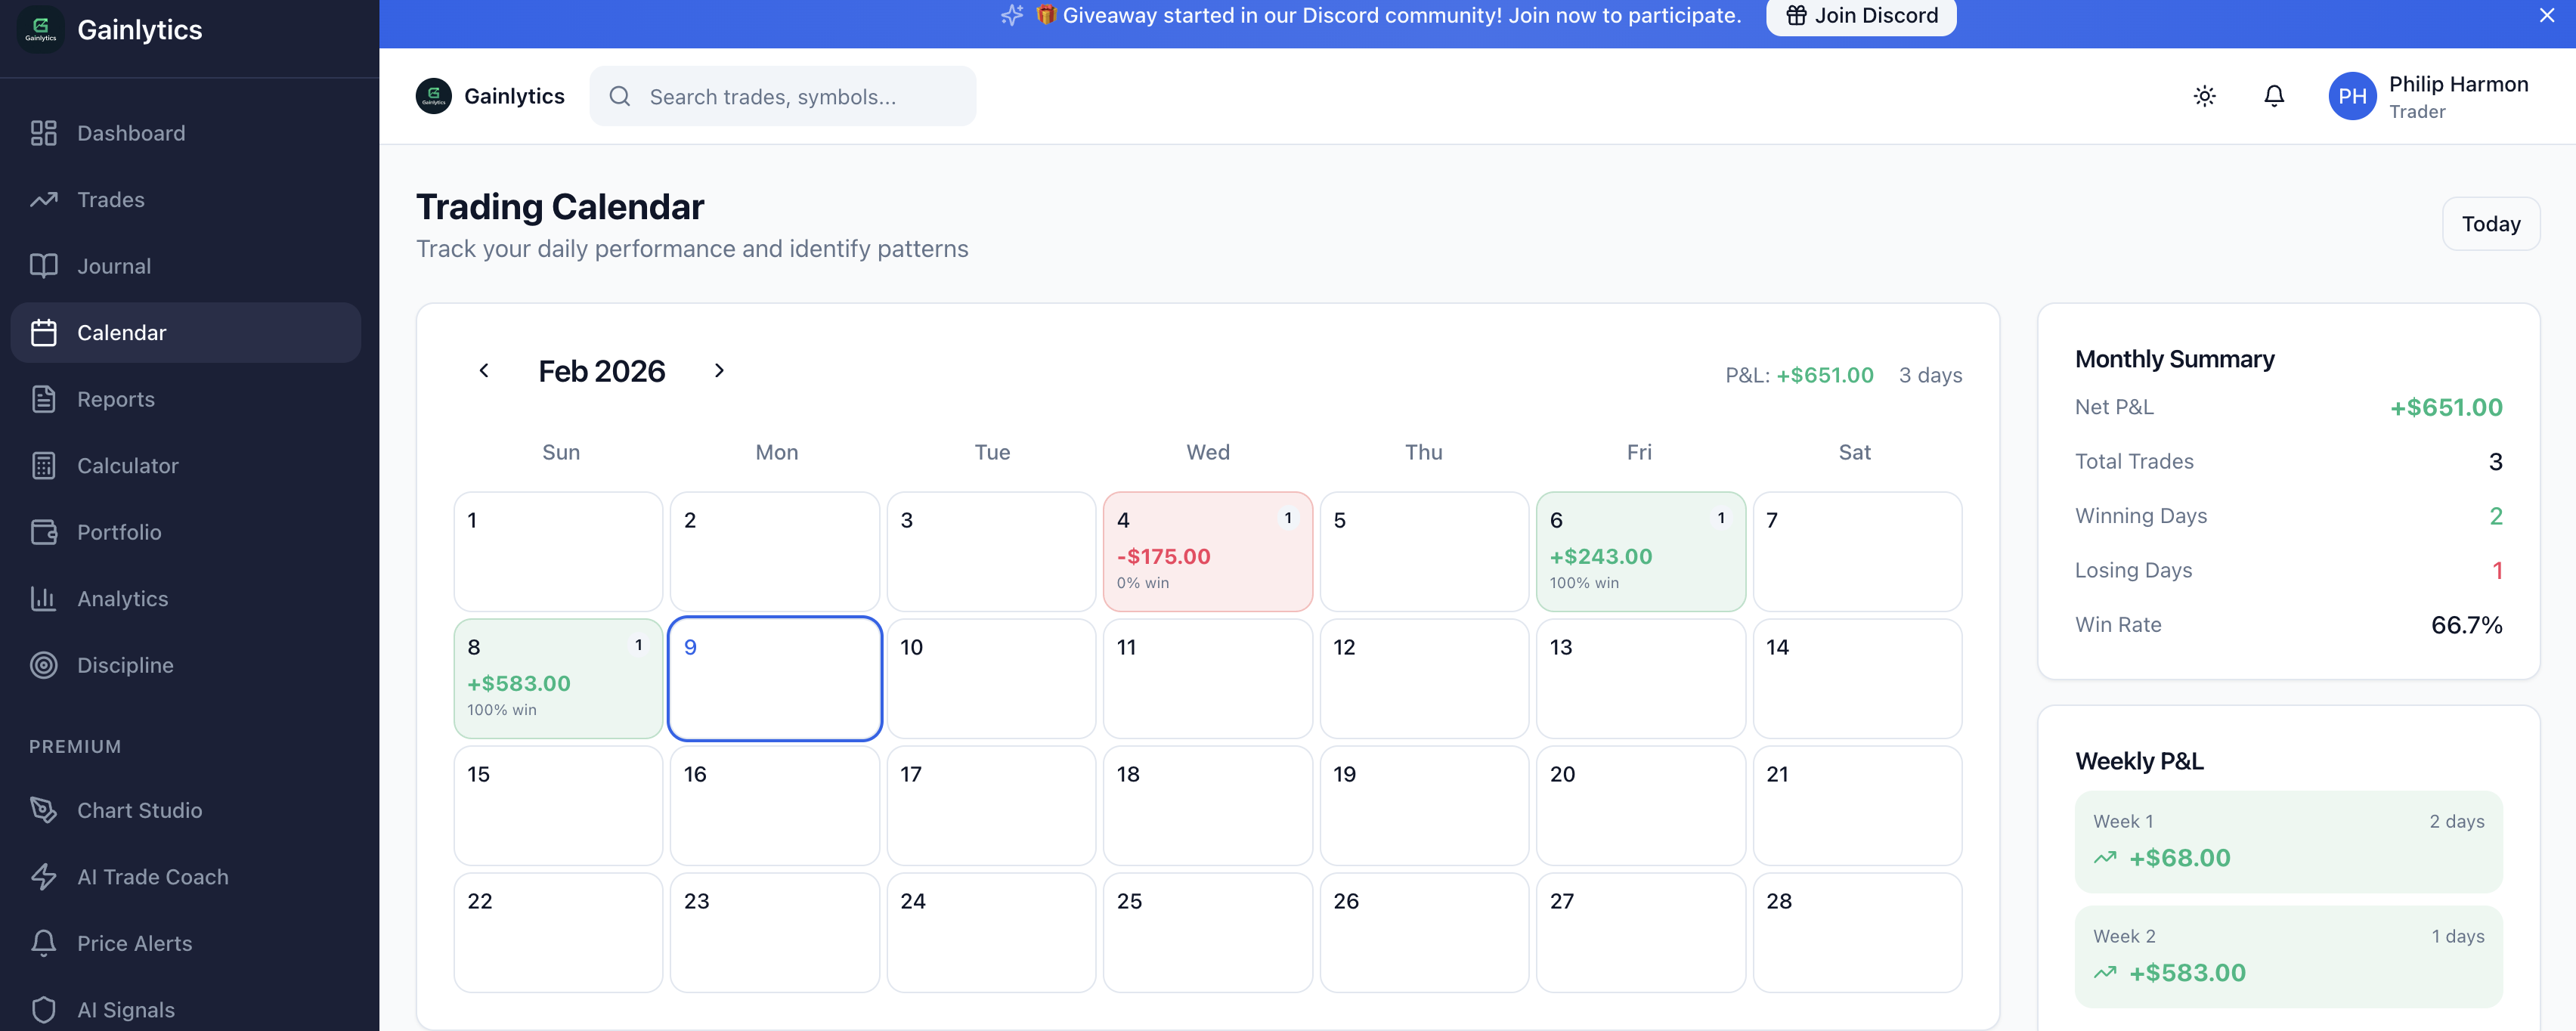
Task: Click the Dashboard grid icon
Action: [43, 133]
